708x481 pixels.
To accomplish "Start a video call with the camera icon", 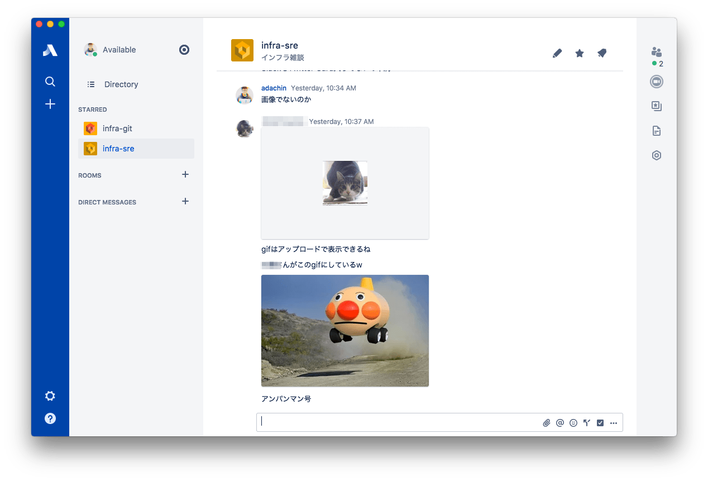I will coord(657,82).
